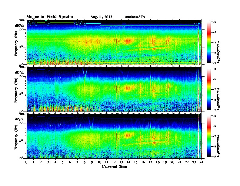The width and height of the screenshot is (240, 186).
Task: Click the dH/dt panel color scale bar
Action: [209, 43]
